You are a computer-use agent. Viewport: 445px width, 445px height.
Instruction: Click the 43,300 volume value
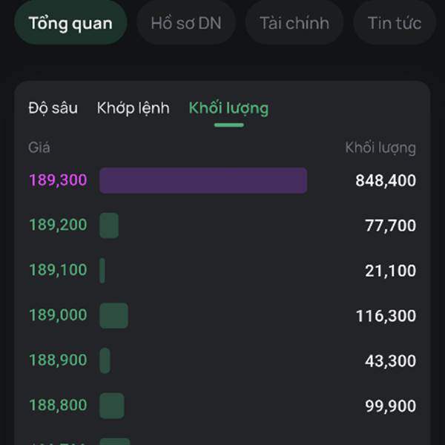(390, 360)
